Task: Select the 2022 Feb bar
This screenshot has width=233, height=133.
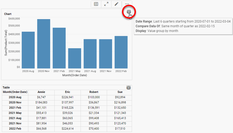Action: [x=121, y=52]
